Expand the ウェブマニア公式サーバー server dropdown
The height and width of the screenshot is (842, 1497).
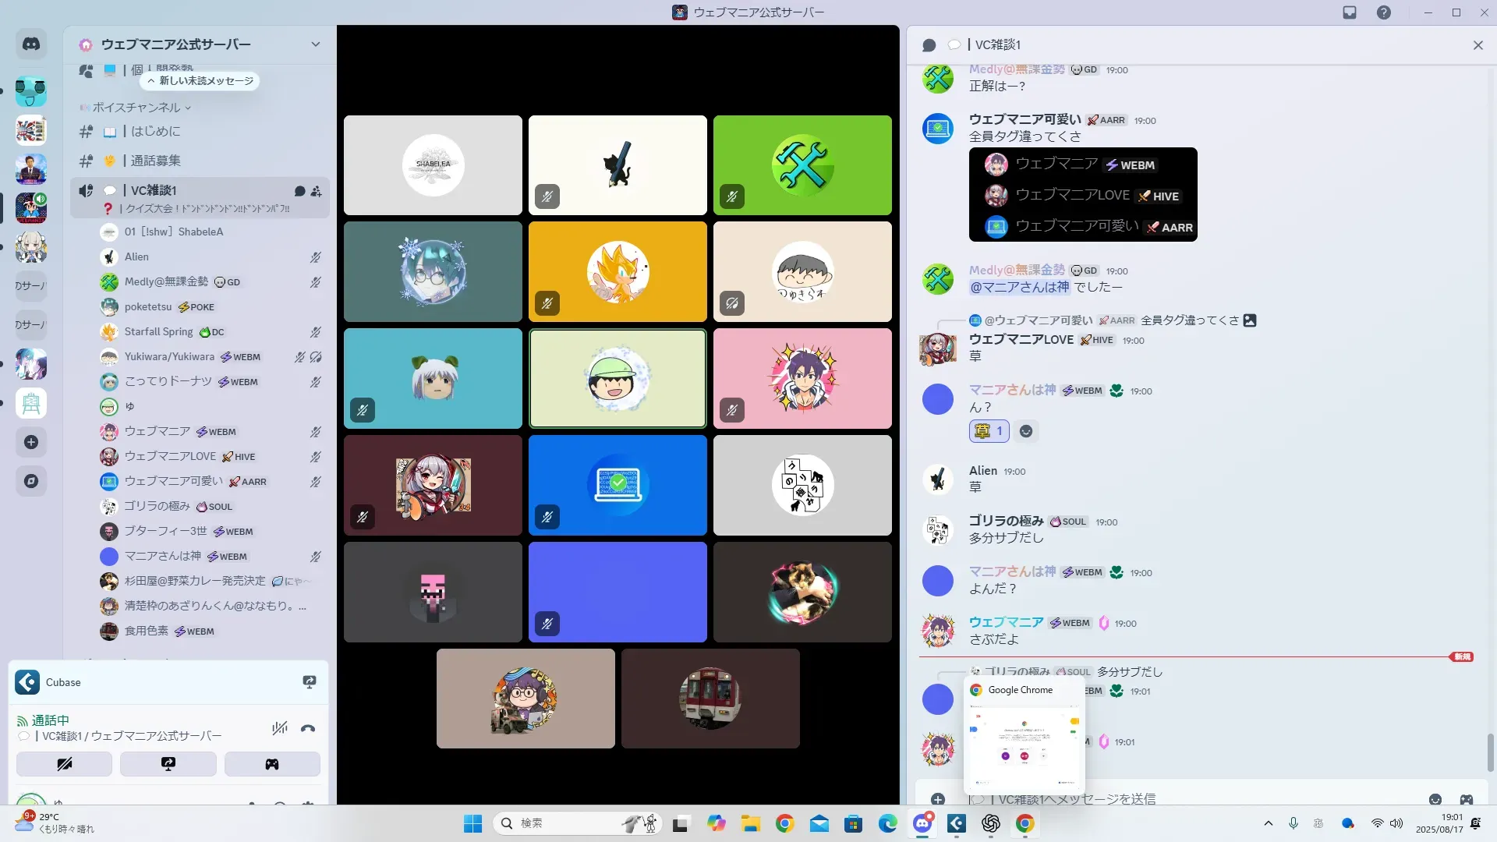315,44
